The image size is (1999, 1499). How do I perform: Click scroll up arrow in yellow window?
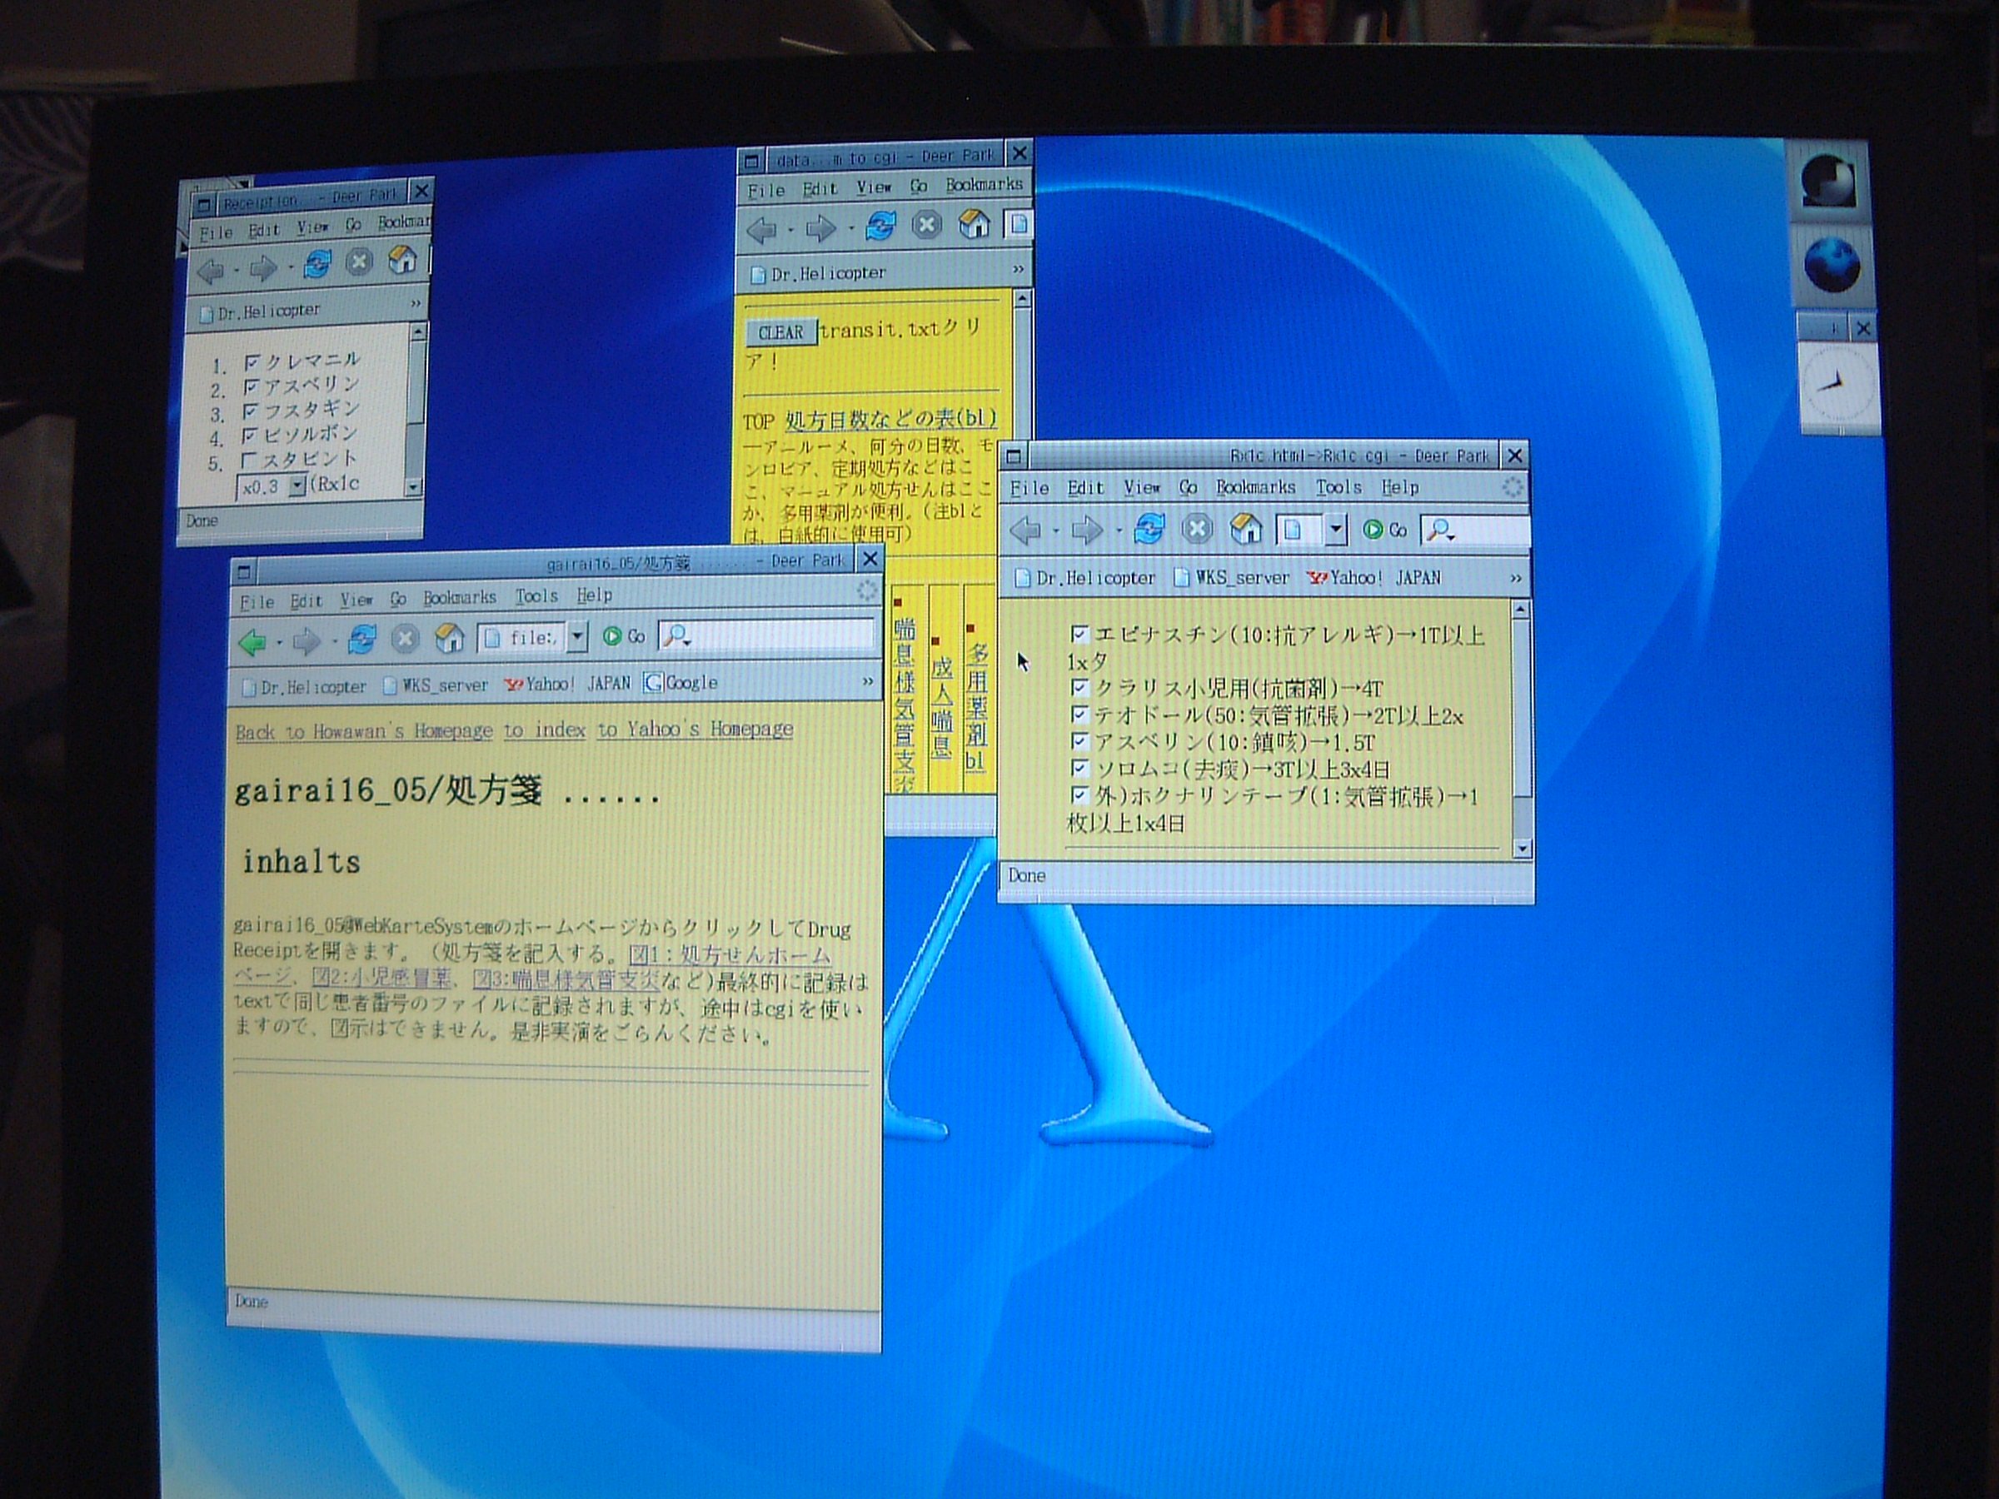point(1022,298)
